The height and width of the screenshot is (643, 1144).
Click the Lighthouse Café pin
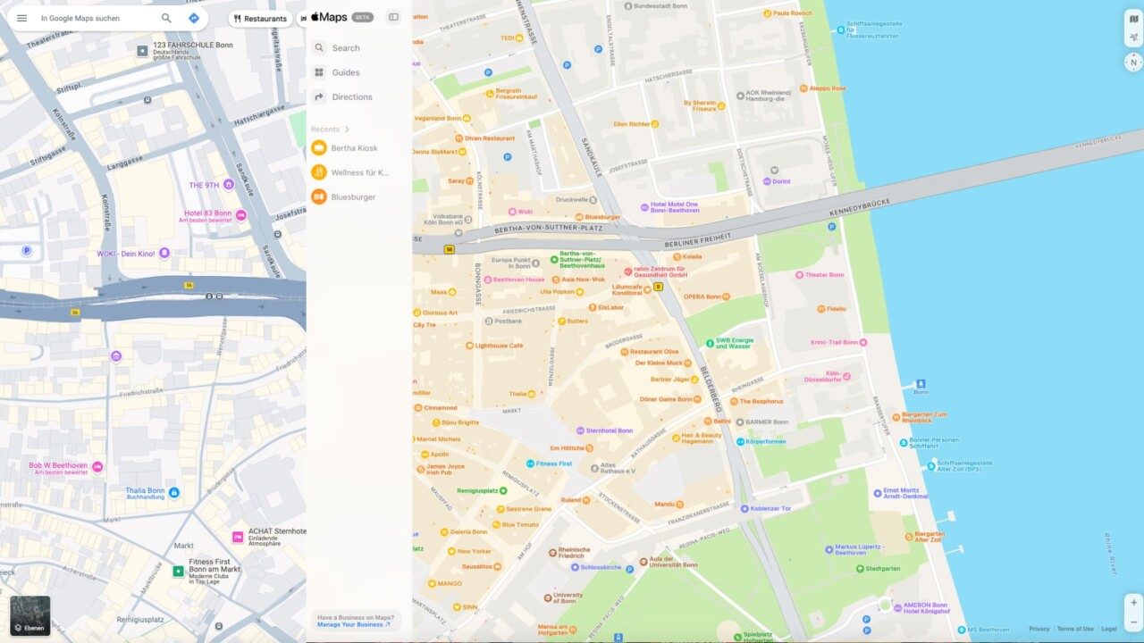[x=469, y=346]
